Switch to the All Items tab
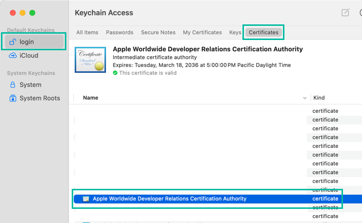Viewport: 362px width, 223px height. click(87, 32)
